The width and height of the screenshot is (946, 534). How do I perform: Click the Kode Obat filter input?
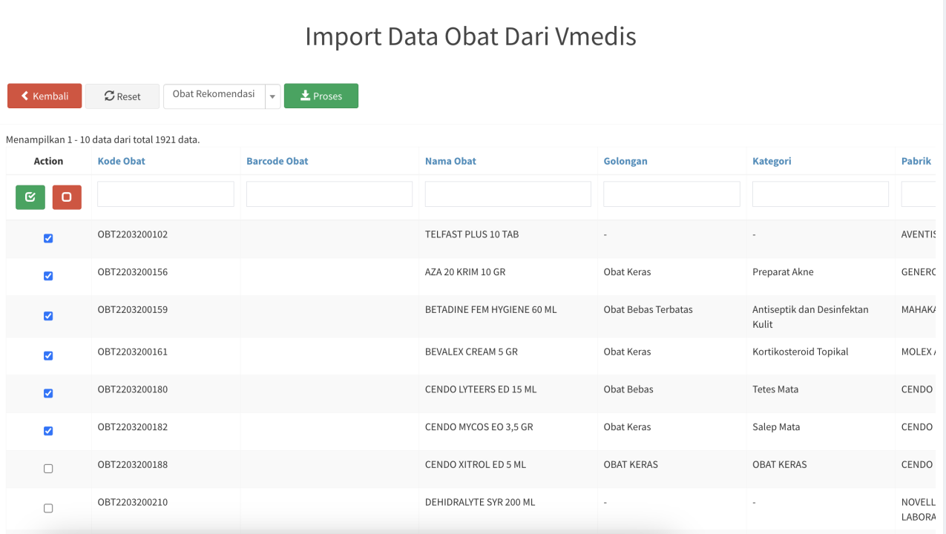coord(165,194)
